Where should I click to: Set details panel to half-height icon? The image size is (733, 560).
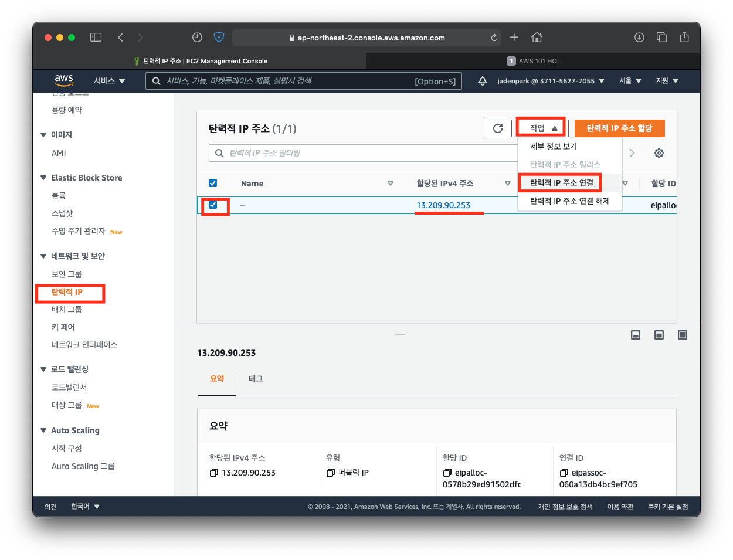coord(659,335)
